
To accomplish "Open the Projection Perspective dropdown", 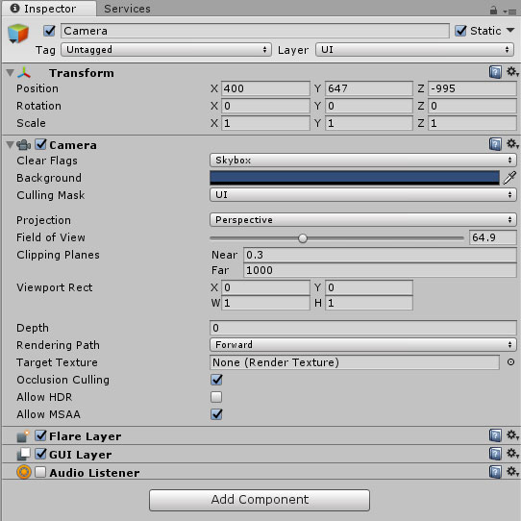I will tap(362, 219).
